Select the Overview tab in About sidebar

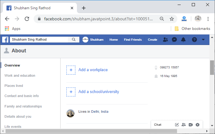12,65
